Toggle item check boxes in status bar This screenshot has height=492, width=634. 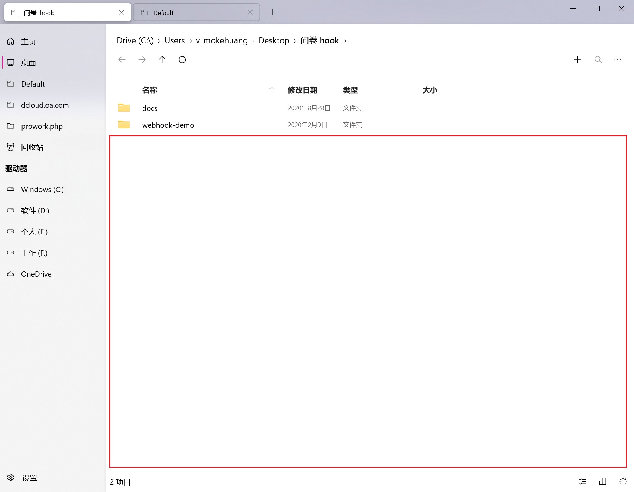(583, 482)
